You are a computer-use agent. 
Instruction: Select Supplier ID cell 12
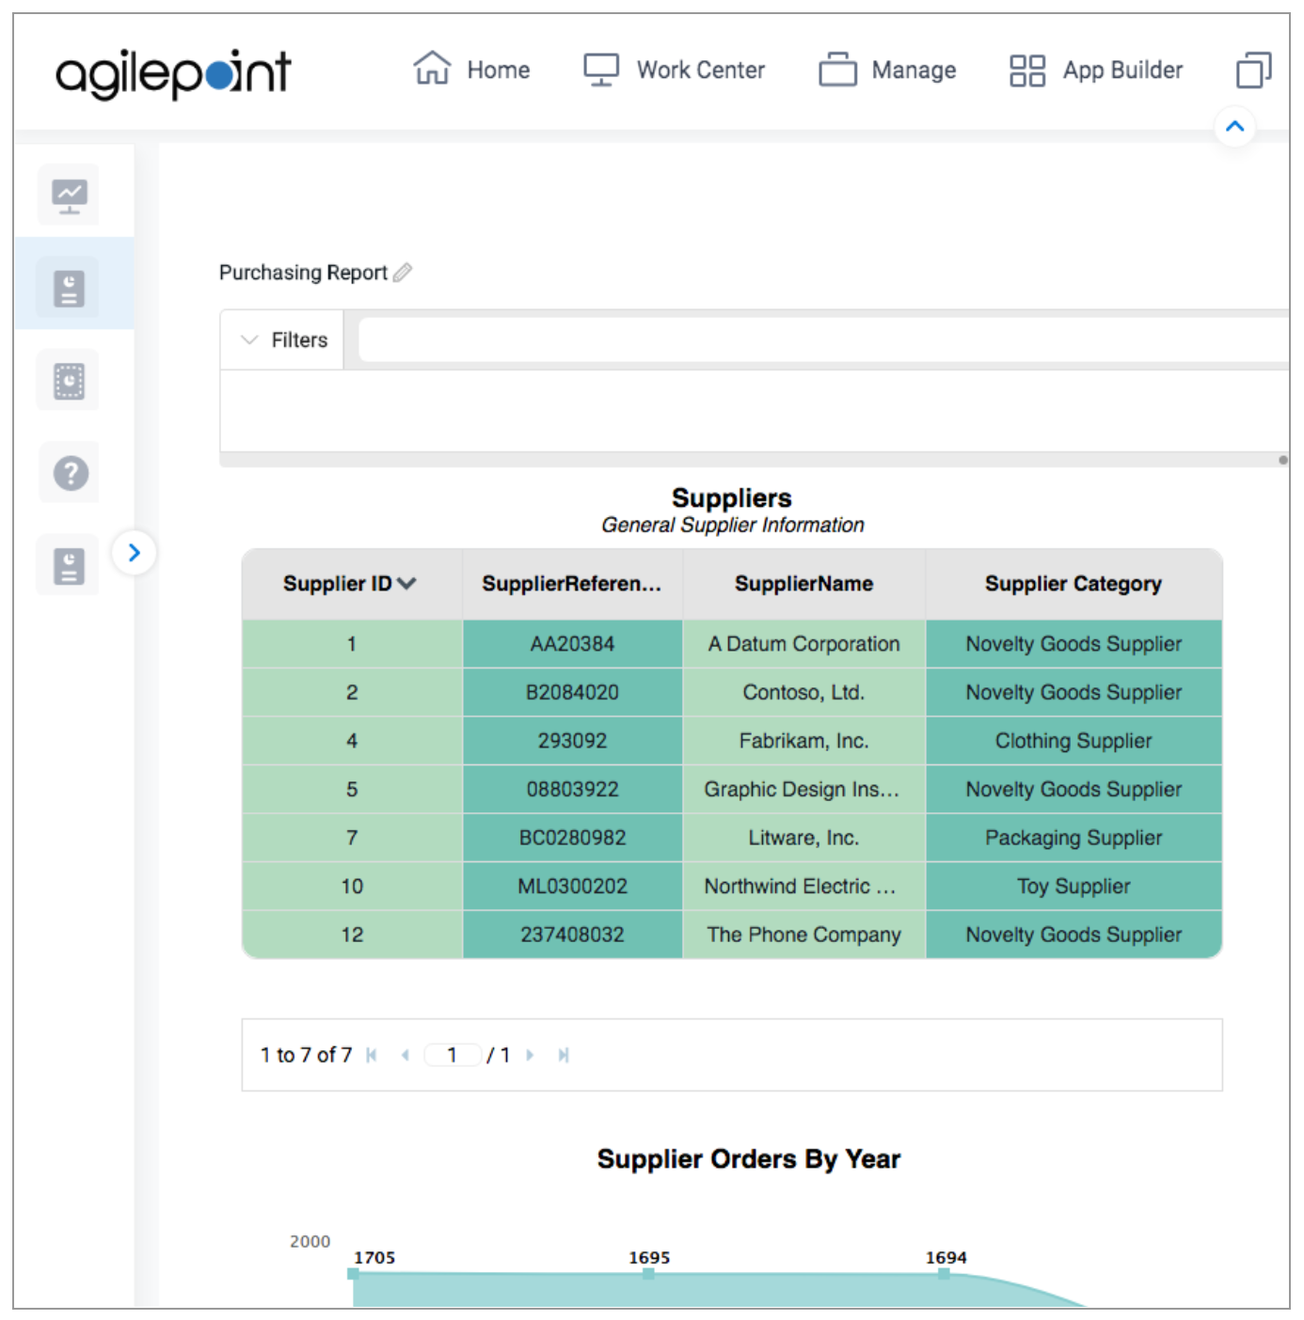(x=352, y=935)
